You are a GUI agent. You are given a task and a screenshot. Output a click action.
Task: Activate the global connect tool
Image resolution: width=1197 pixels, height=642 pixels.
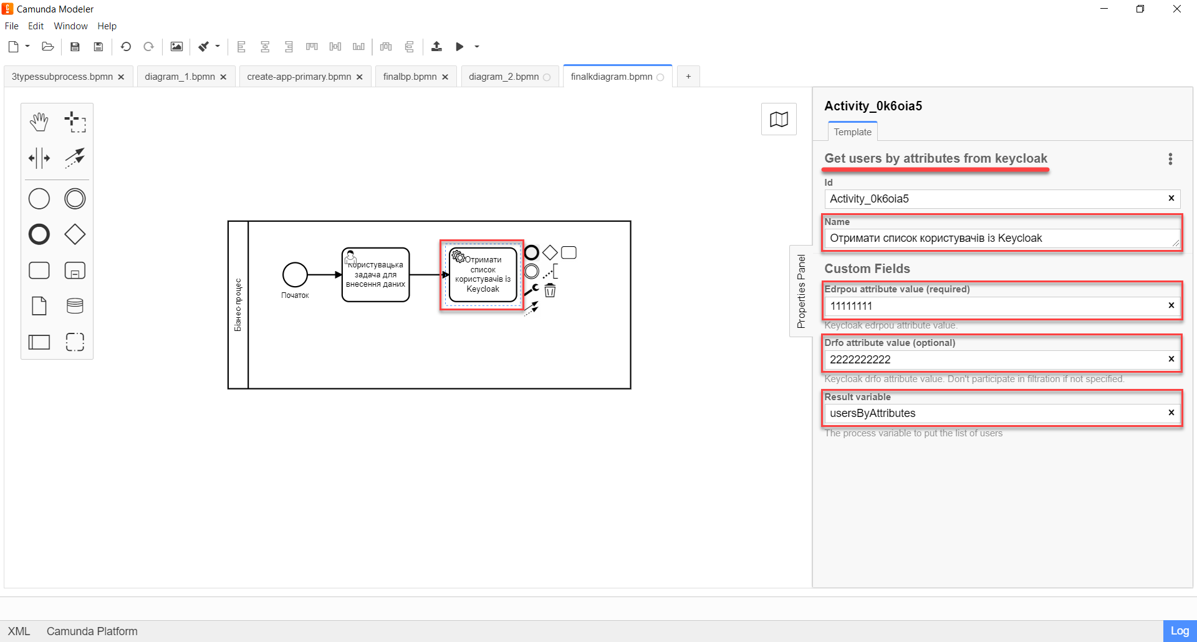pos(75,158)
